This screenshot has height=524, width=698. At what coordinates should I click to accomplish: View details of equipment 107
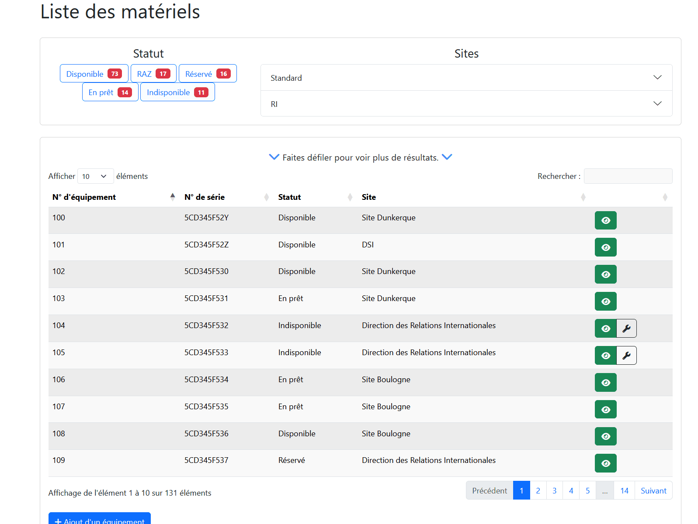click(x=605, y=410)
